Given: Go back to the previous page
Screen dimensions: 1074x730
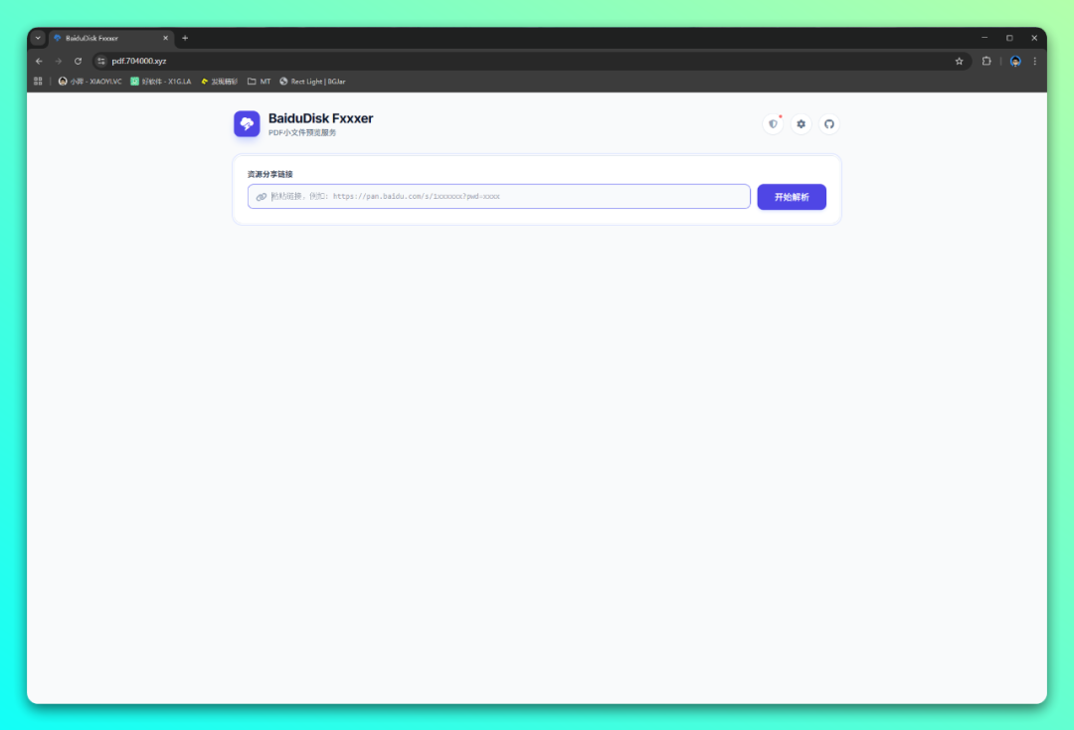Looking at the screenshot, I should click(x=39, y=61).
